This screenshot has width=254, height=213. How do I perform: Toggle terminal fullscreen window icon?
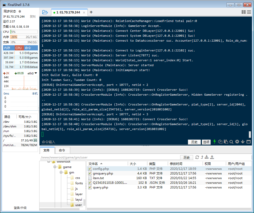pos(249,142)
